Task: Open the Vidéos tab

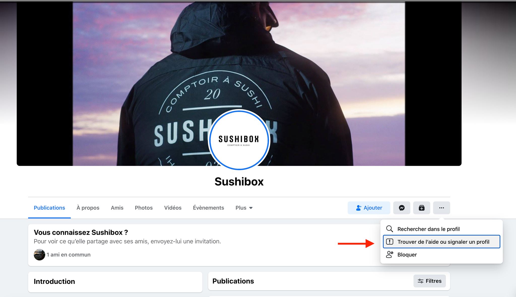Action: click(x=173, y=208)
